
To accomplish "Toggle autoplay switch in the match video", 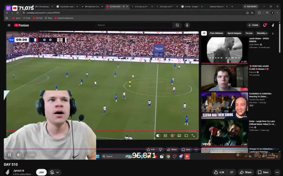I will (x=158, y=136).
